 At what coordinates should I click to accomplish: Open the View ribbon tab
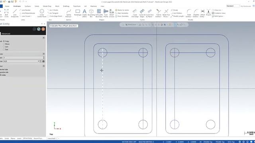click(102, 6)
